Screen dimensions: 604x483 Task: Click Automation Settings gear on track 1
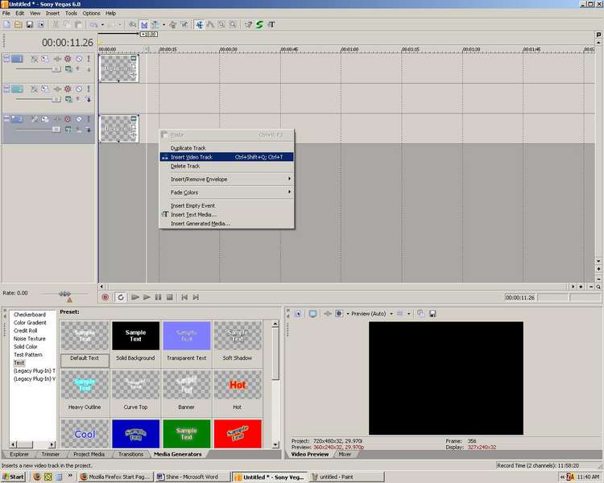pyautogui.click(x=68, y=59)
